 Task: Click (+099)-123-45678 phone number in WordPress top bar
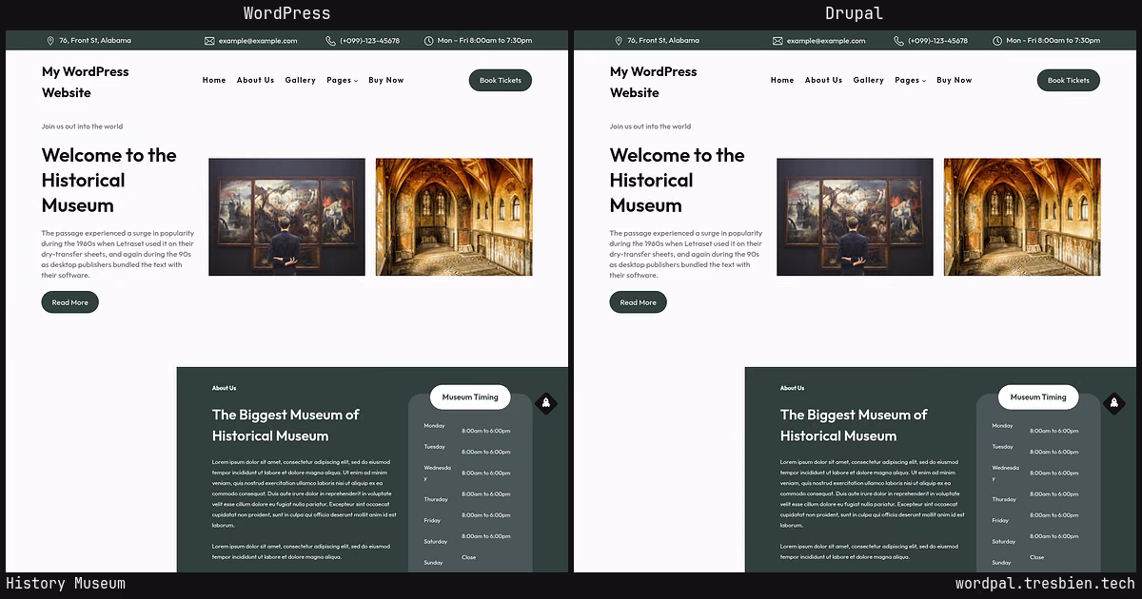[369, 41]
